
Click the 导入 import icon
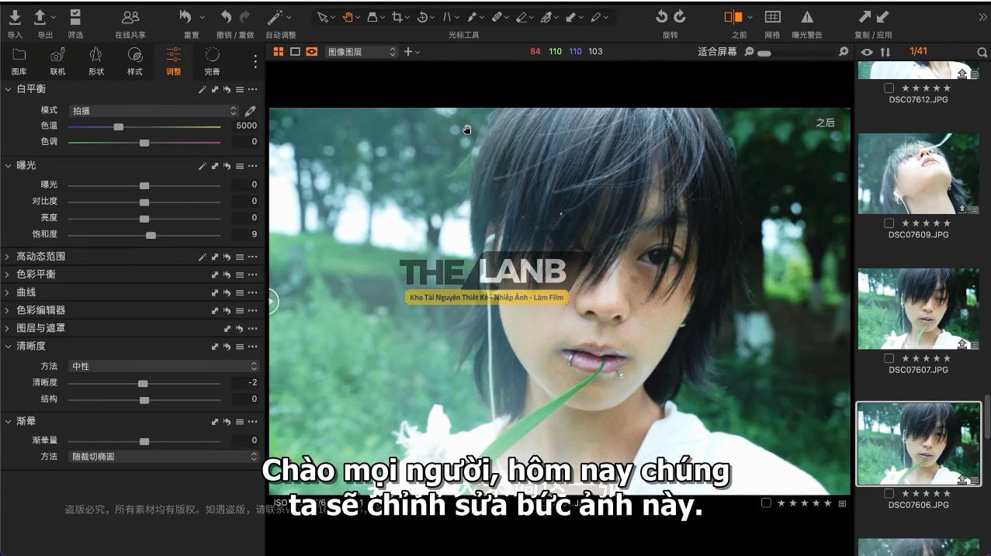(15, 18)
